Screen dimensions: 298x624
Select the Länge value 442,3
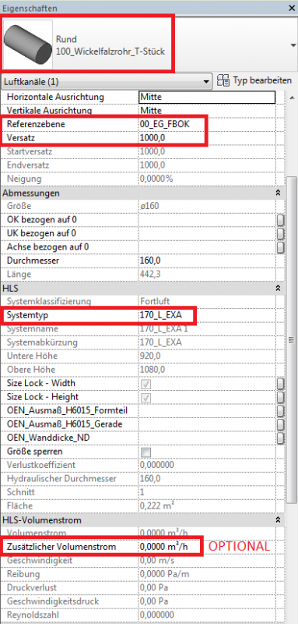click(150, 275)
